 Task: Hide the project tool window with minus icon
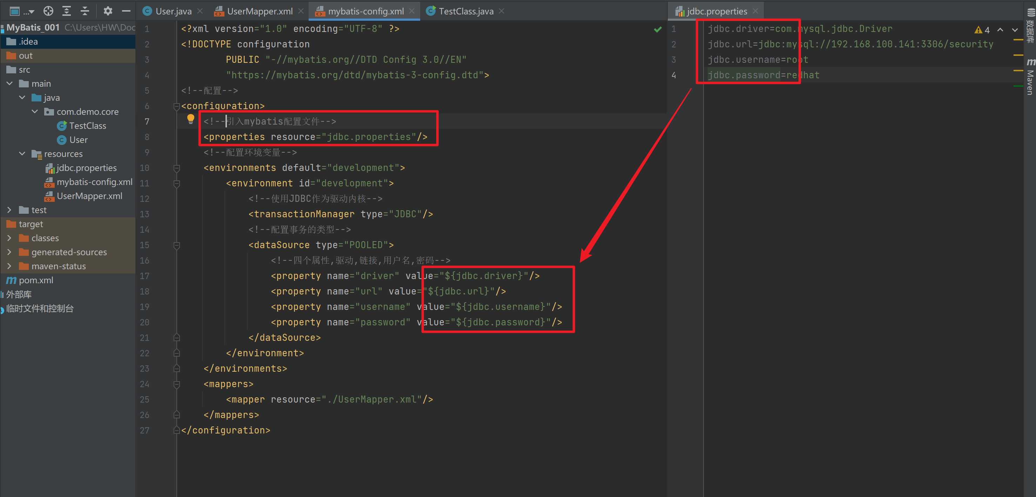click(126, 11)
